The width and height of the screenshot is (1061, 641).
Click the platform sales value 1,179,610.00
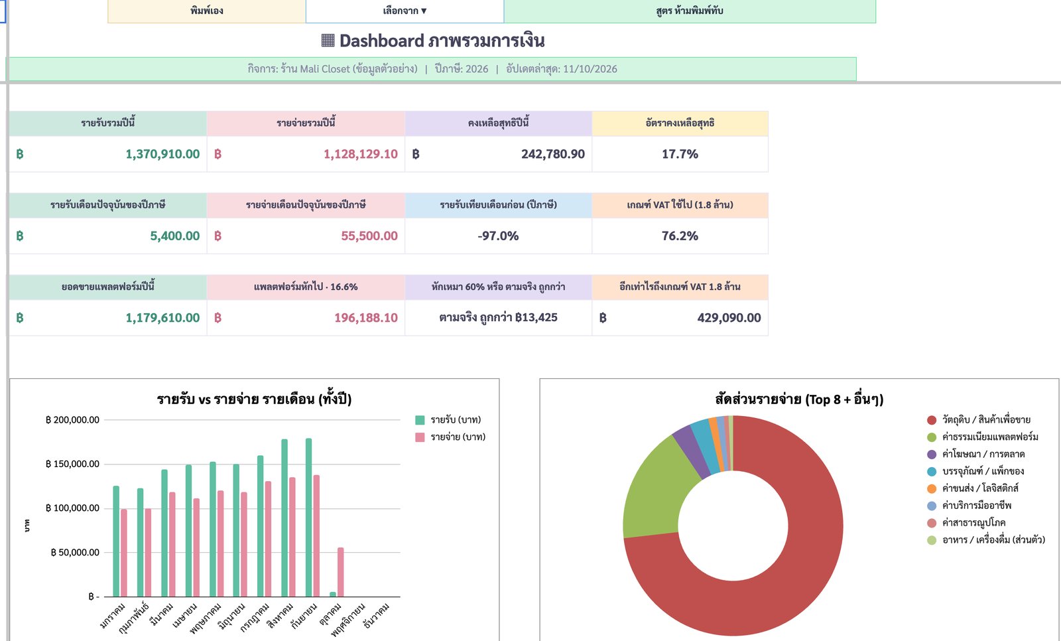(162, 318)
